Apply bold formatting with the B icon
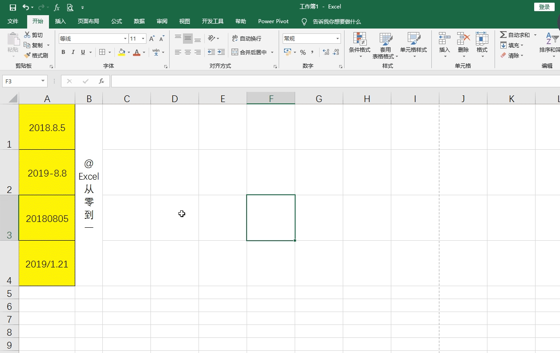560x353 pixels. (x=63, y=52)
